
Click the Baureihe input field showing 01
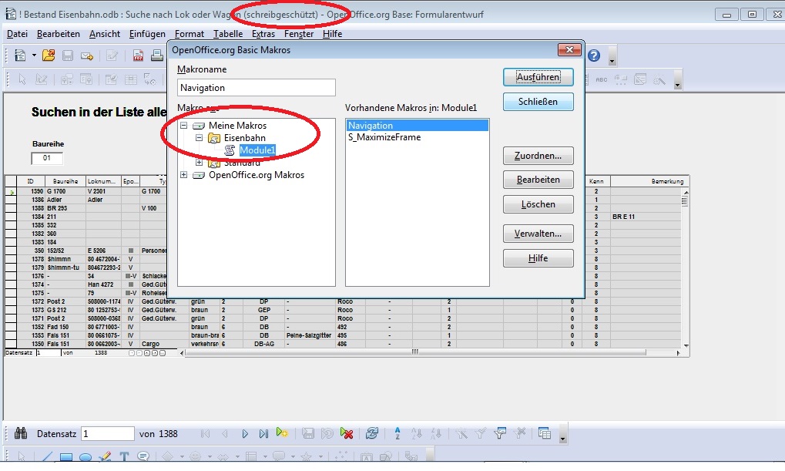(47, 158)
